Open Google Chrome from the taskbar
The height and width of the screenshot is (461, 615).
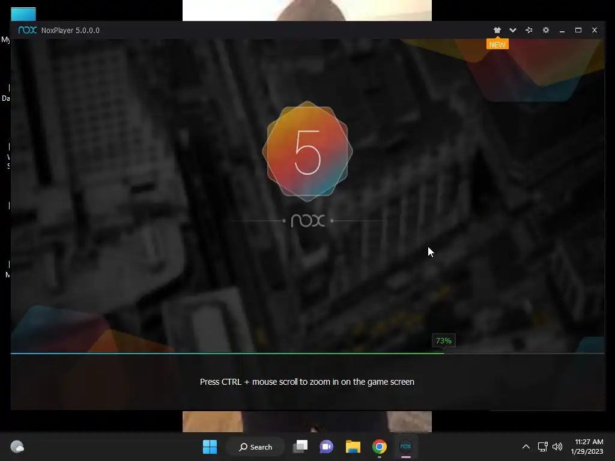coord(380,447)
